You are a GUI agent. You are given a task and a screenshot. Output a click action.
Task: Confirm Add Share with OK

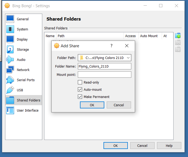[92, 105]
